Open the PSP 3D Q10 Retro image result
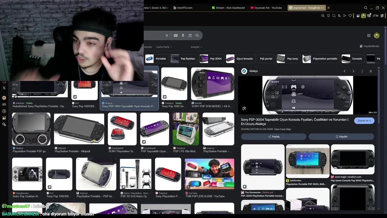Image resolution: width=387 pixels, height=218 pixels. (x=135, y=174)
